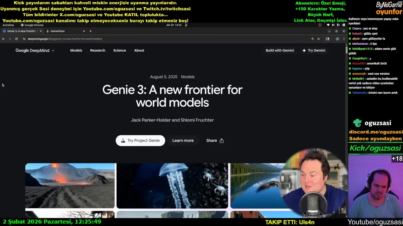Click red tray icon in top bar

click(320, 25)
